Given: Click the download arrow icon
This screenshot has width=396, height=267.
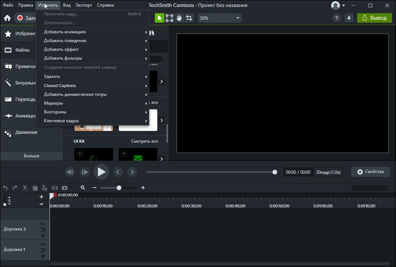Looking at the screenshot, I should click(349, 18).
